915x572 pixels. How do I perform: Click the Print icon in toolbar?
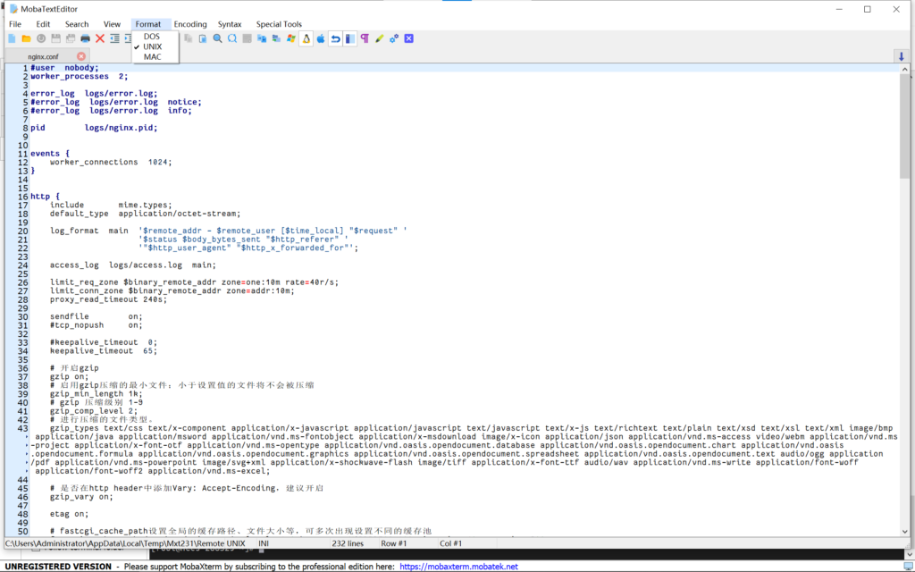pyautogui.click(x=85, y=38)
